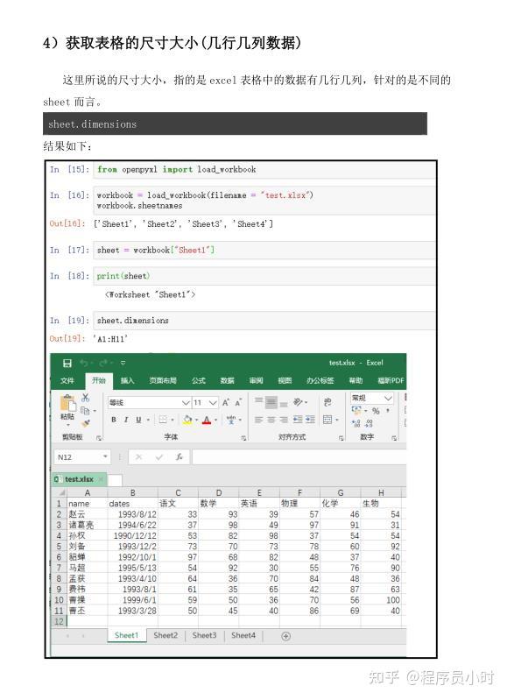Image resolution: width=507 pixels, height=700 pixels.
Task: Open the font name dropdown
Action: click(x=150, y=403)
